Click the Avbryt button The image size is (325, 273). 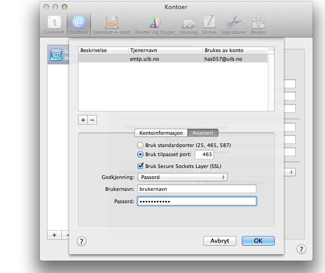[x=219, y=241]
